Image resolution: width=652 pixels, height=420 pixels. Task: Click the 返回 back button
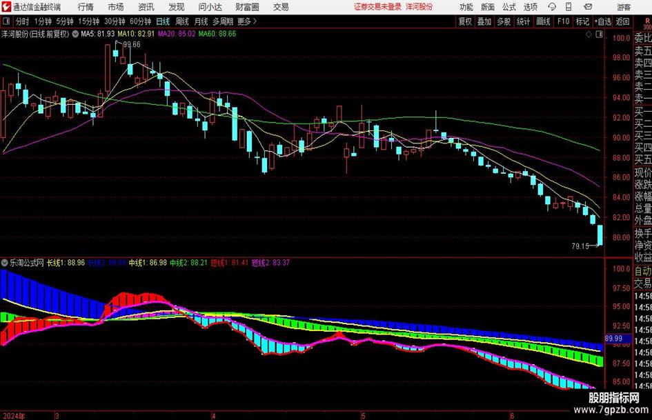click(623, 21)
